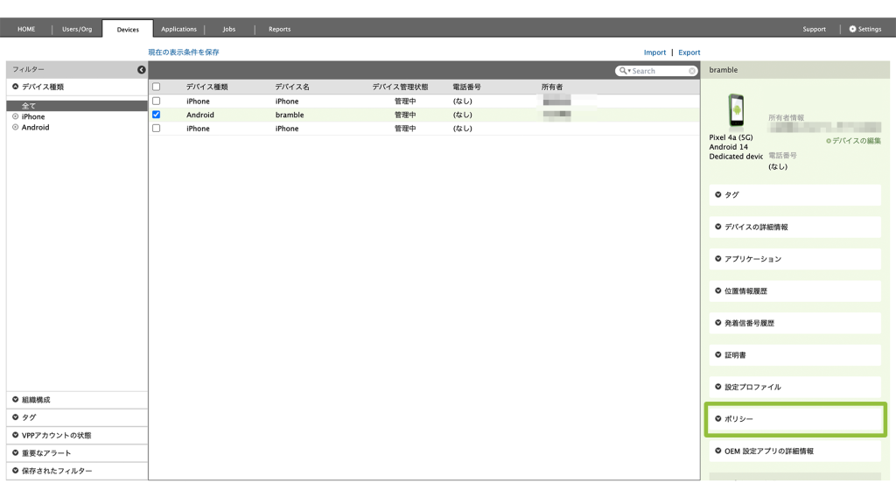Click 現在の表示条件を保存 link
This screenshot has height=504, width=896.
(184, 52)
